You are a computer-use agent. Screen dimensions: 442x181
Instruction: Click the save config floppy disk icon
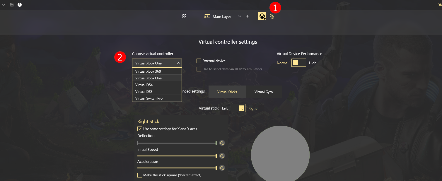(x=12, y=5)
